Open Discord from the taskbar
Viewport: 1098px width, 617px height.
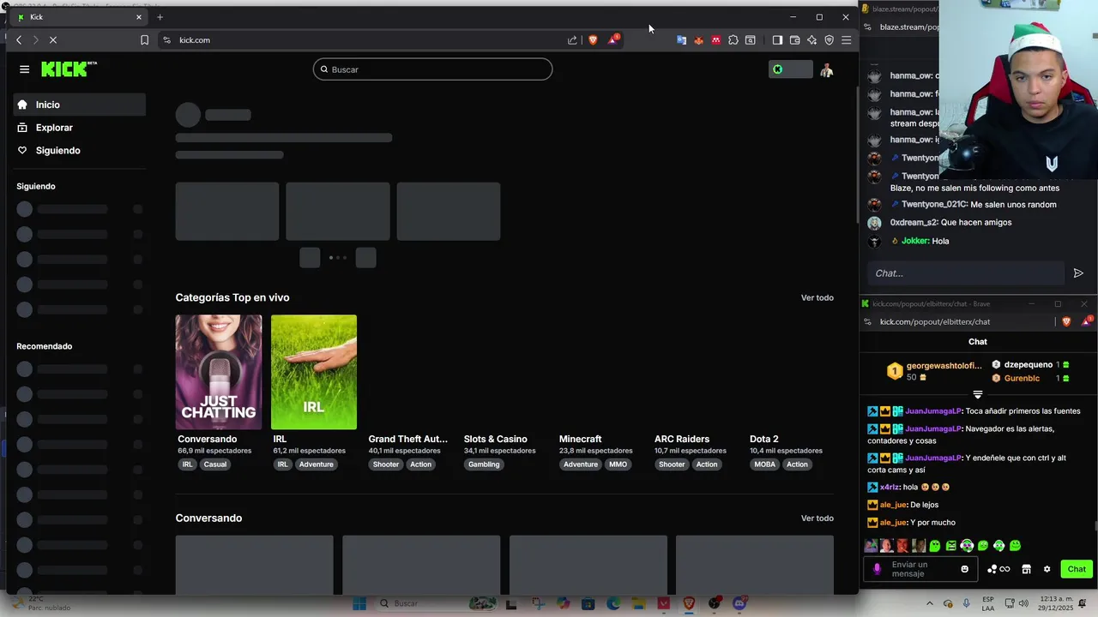tap(739, 603)
